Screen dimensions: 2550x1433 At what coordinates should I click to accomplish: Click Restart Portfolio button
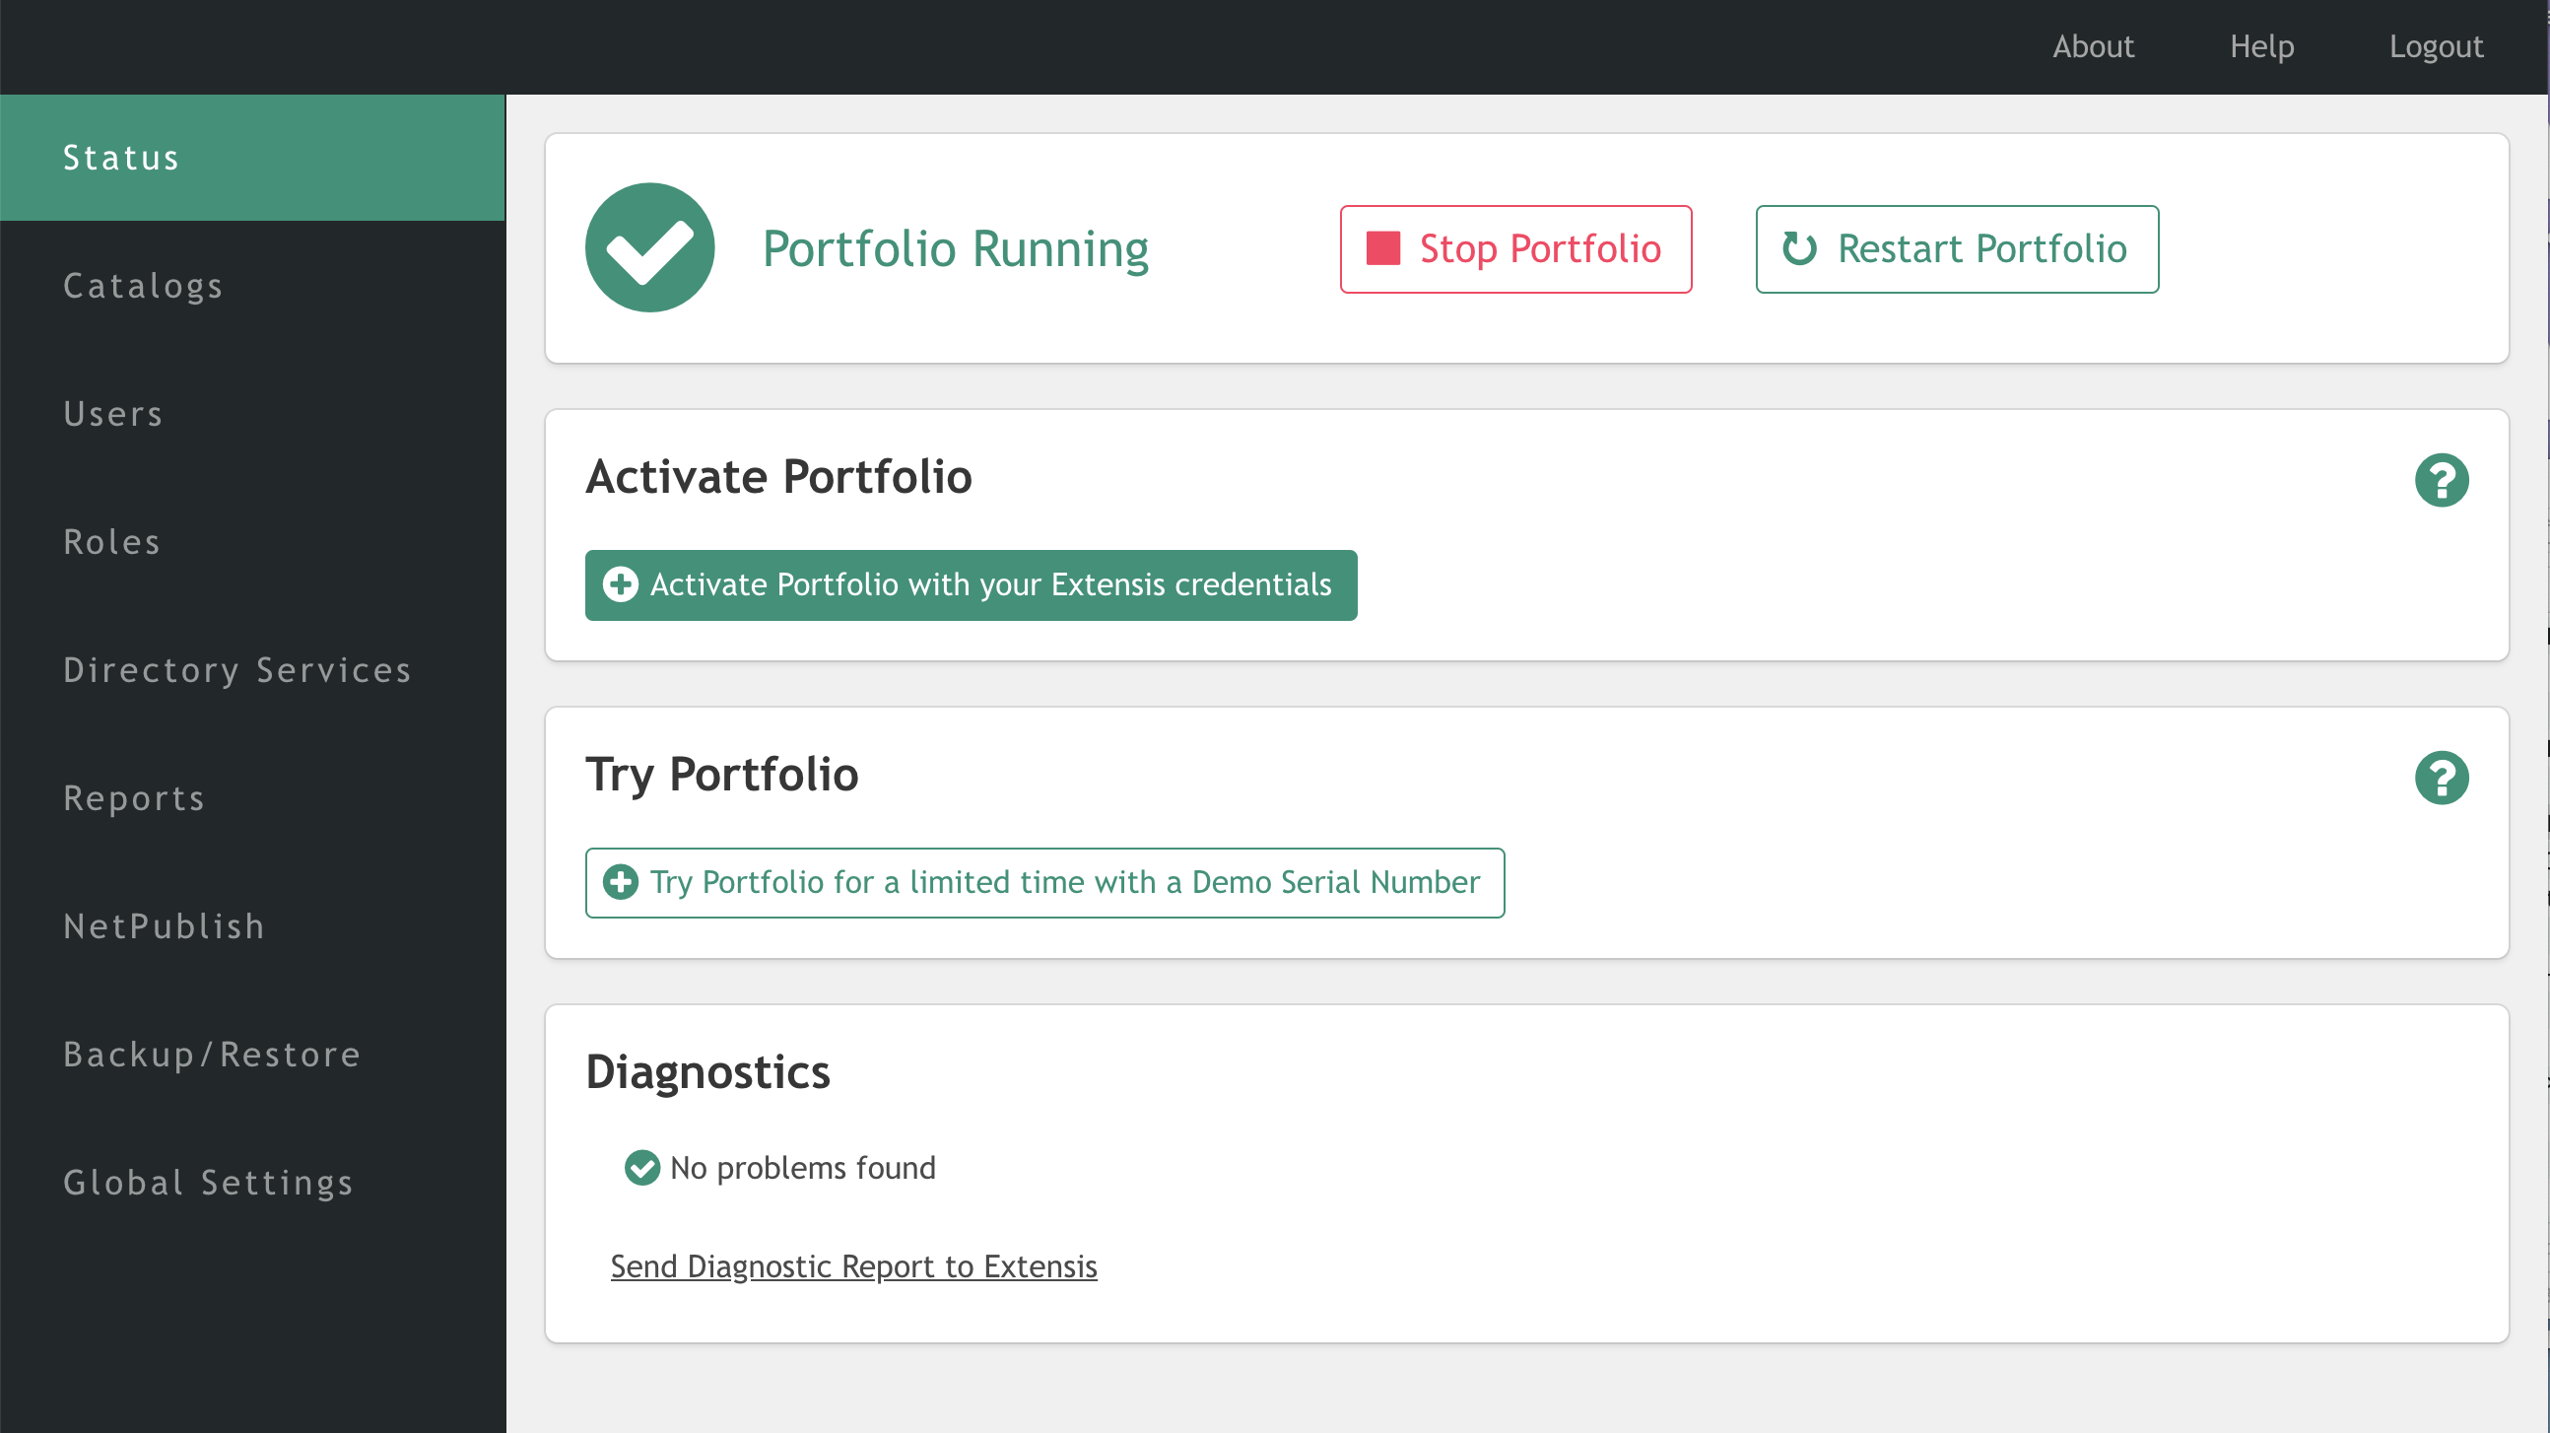pos(1957,248)
